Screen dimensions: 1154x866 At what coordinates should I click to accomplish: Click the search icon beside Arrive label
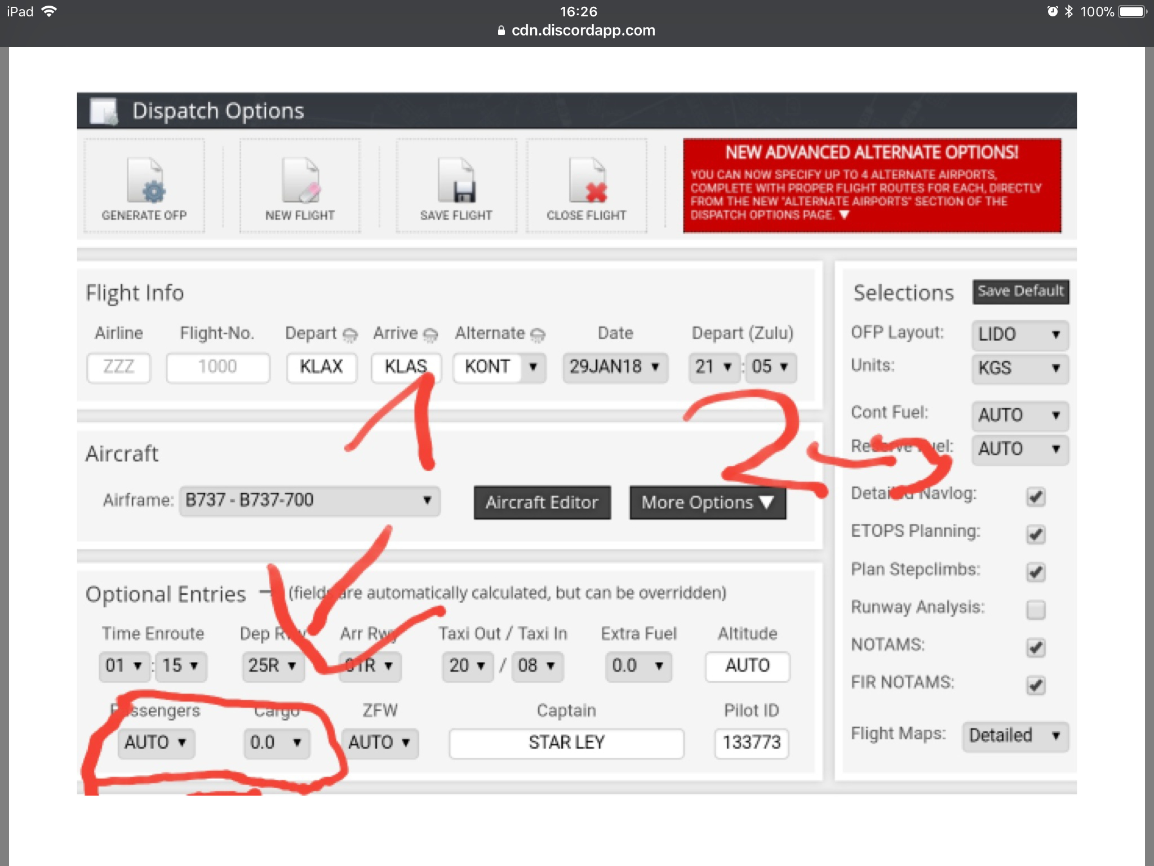[430, 335]
